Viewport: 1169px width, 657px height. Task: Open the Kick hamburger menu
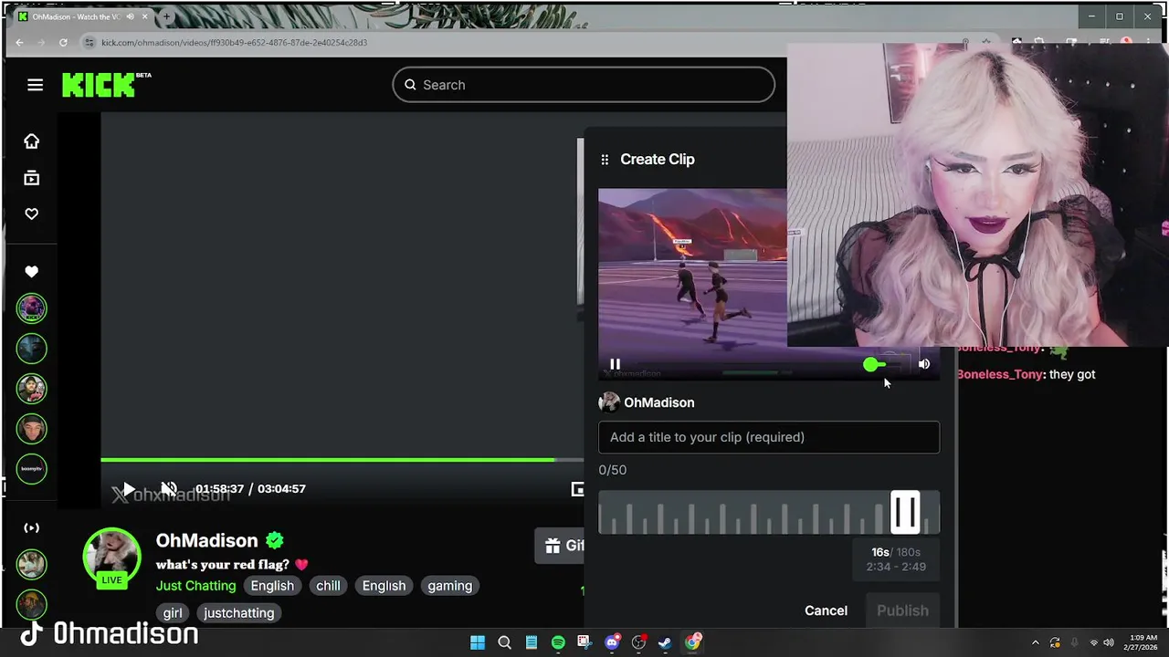[35, 85]
